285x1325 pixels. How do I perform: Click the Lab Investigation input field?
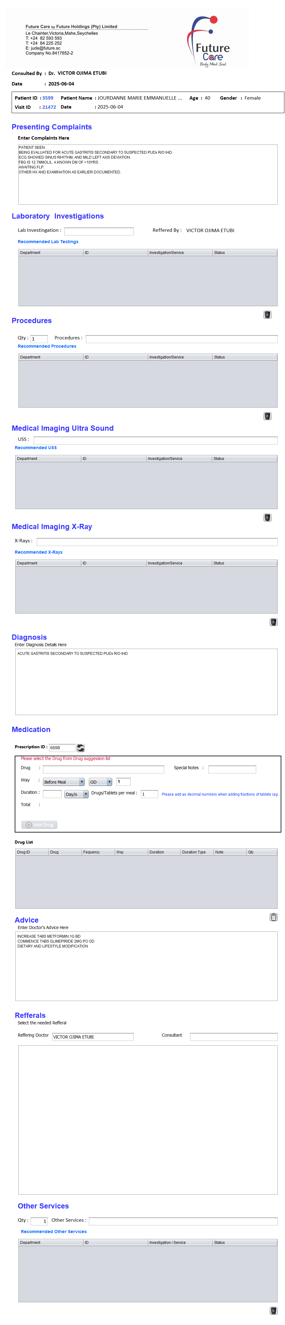coord(98,231)
